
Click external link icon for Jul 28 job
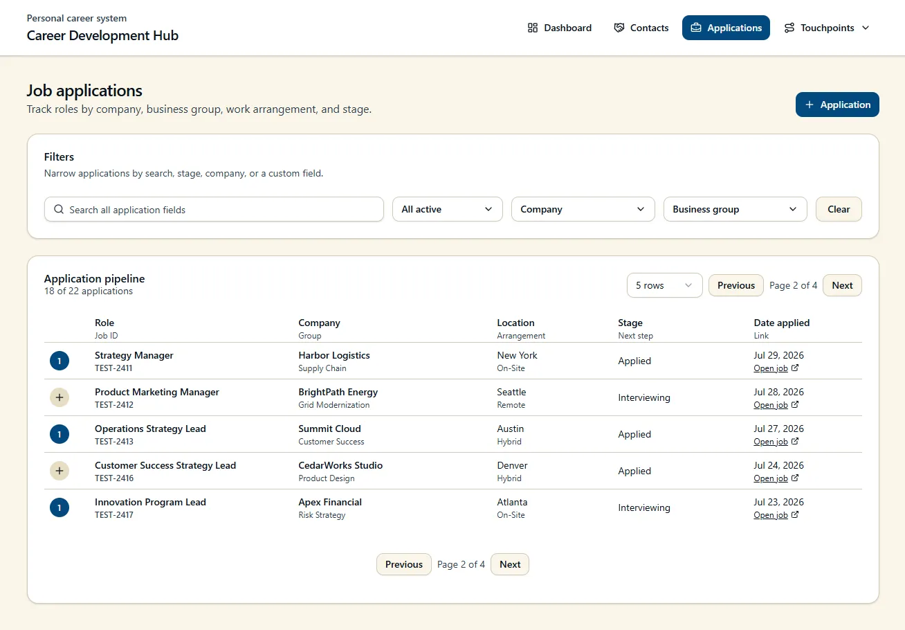click(795, 404)
